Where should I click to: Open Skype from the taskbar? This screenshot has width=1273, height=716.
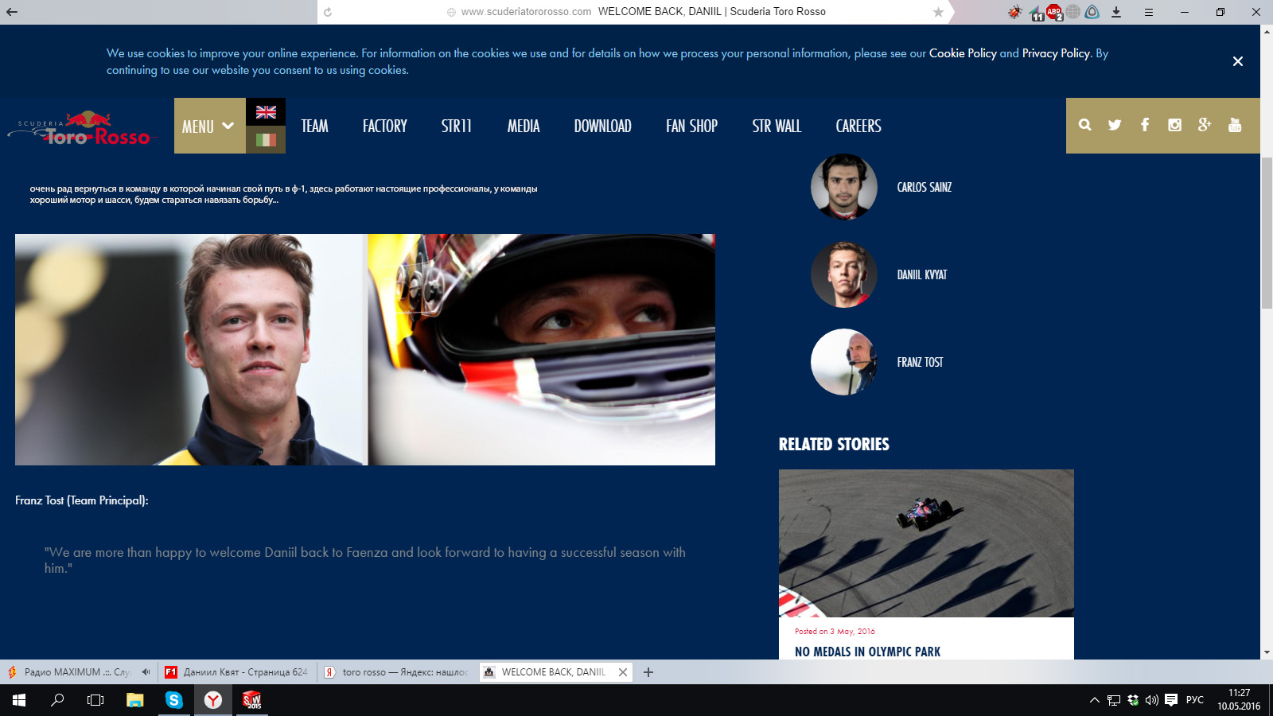click(x=174, y=700)
